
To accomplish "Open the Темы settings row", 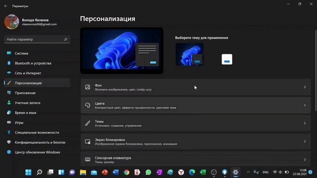I will click(196, 123).
